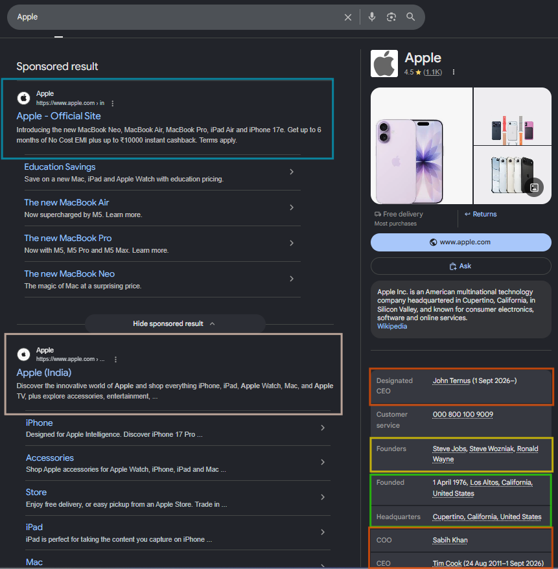Screen dimensions: 558x569
Task: Call customer service number 000 800 100 9009
Action: pyautogui.click(x=463, y=414)
